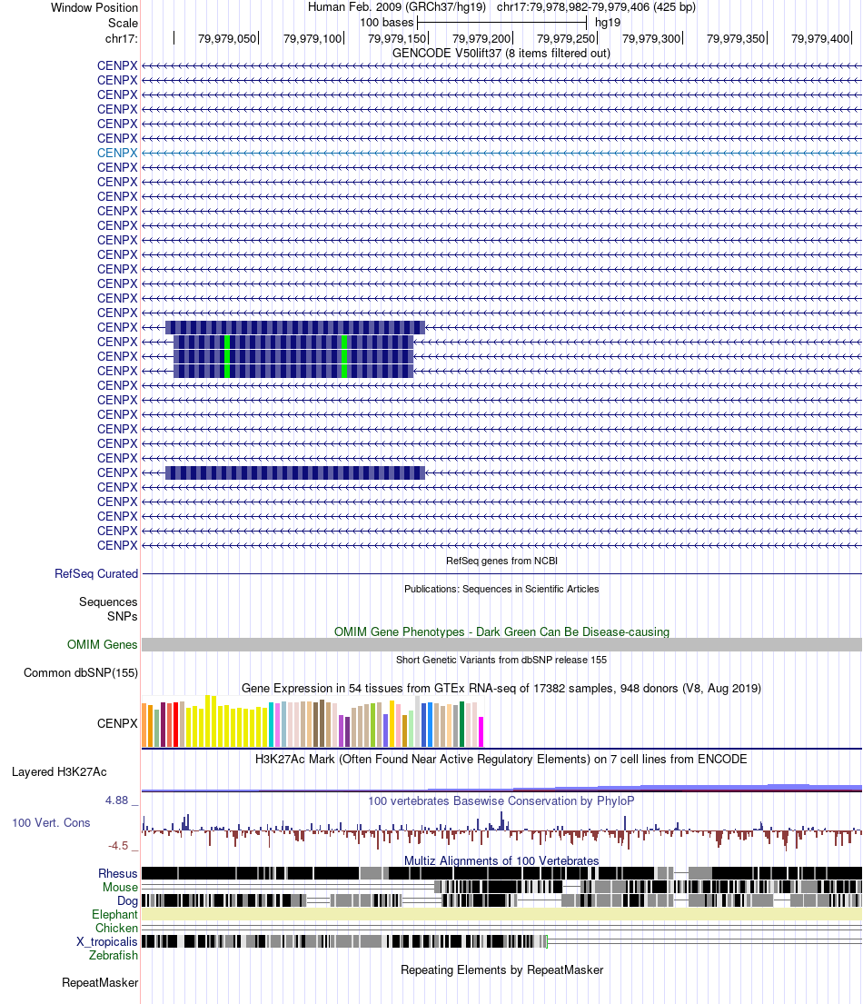The image size is (863, 1004).
Task: Click the Chicken alignment label
Action: click(x=116, y=929)
